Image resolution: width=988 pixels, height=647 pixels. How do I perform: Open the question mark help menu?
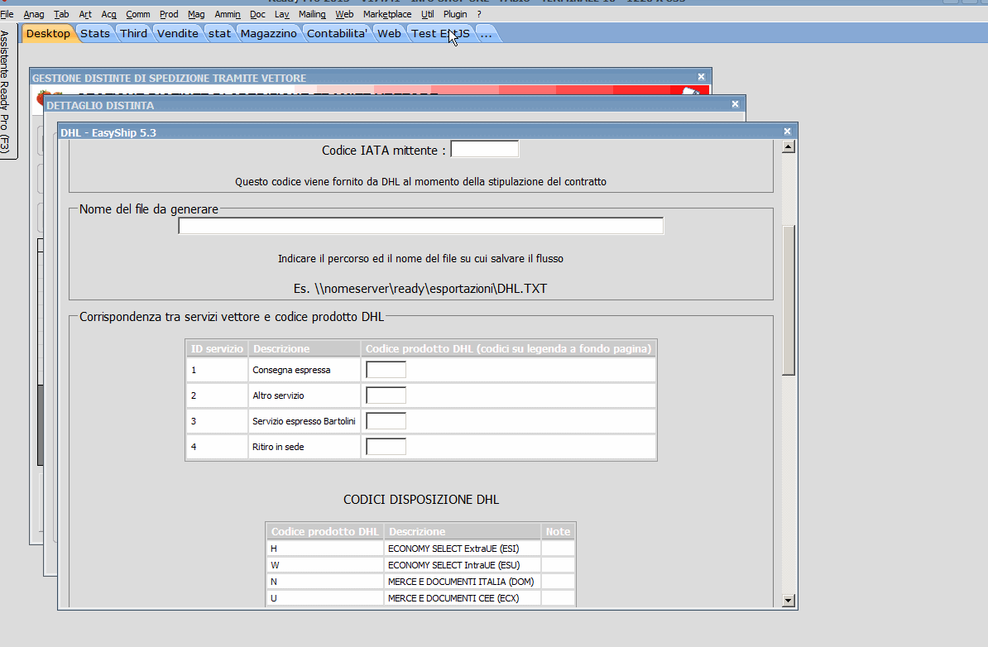pos(479,14)
